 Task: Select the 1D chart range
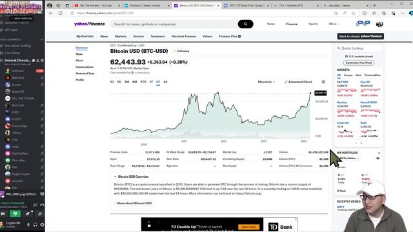112,82
